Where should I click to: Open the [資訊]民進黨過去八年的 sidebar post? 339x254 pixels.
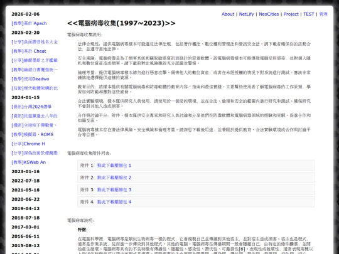(35, 116)
